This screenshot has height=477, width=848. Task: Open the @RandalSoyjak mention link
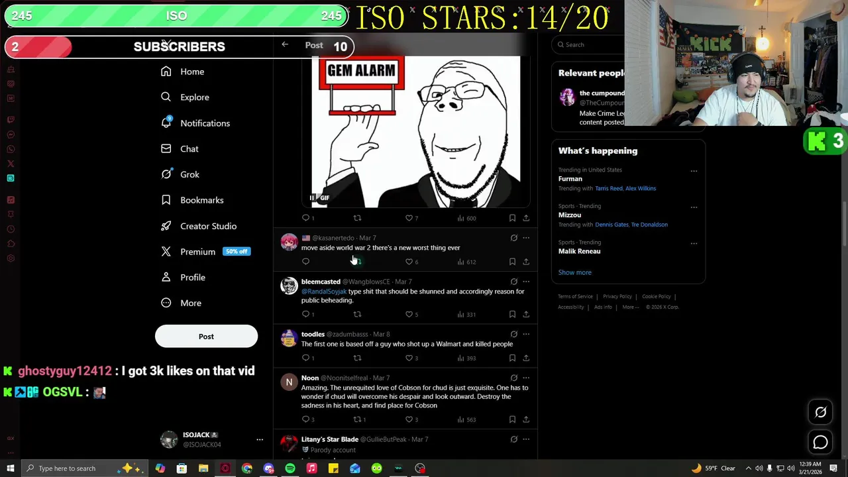coord(324,291)
